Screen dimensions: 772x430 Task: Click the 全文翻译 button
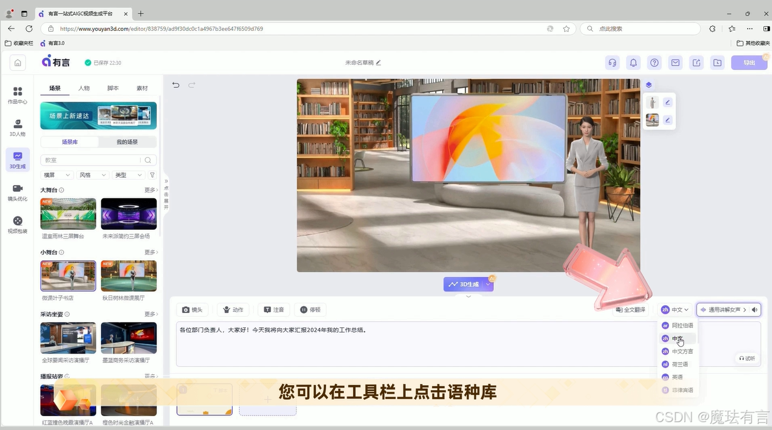(x=631, y=310)
